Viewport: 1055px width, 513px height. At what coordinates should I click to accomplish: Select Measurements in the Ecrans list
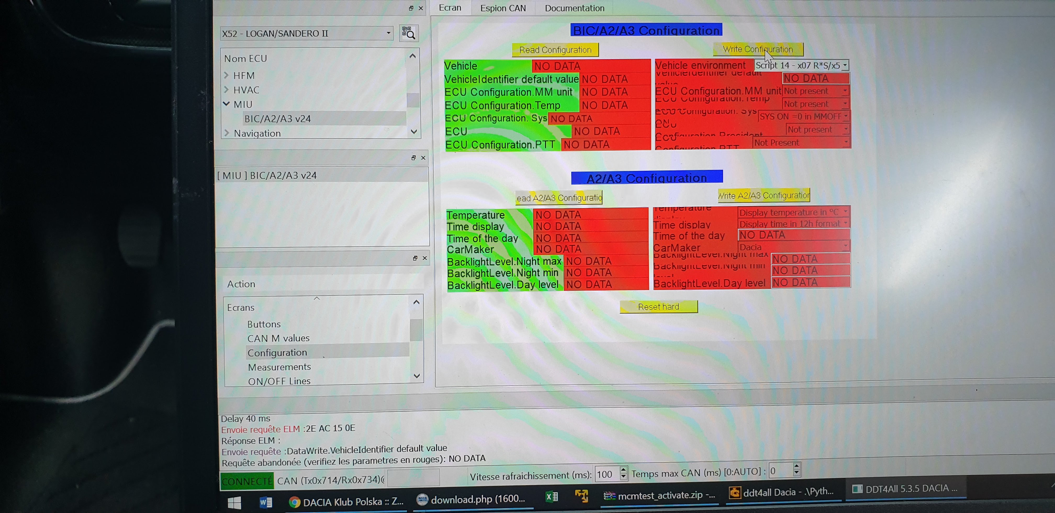[x=279, y=367]
